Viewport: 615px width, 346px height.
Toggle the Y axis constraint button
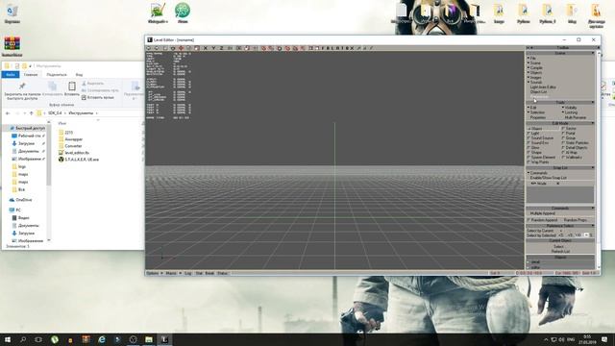(x=213, y=48)
